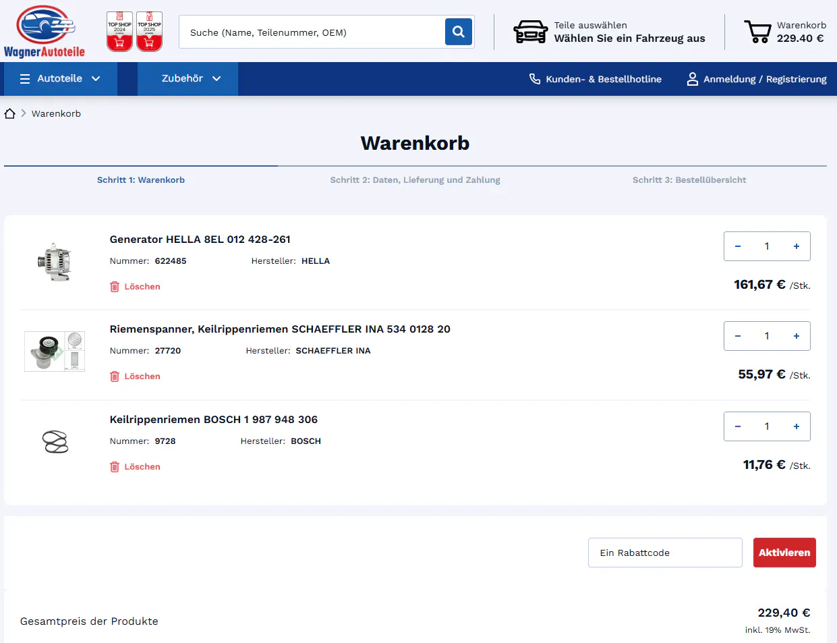The image size is (837, 643).
Task: Decrease quantity of Riemenspanner SCHAEFFLER INA
Action: tap(738, 336)
